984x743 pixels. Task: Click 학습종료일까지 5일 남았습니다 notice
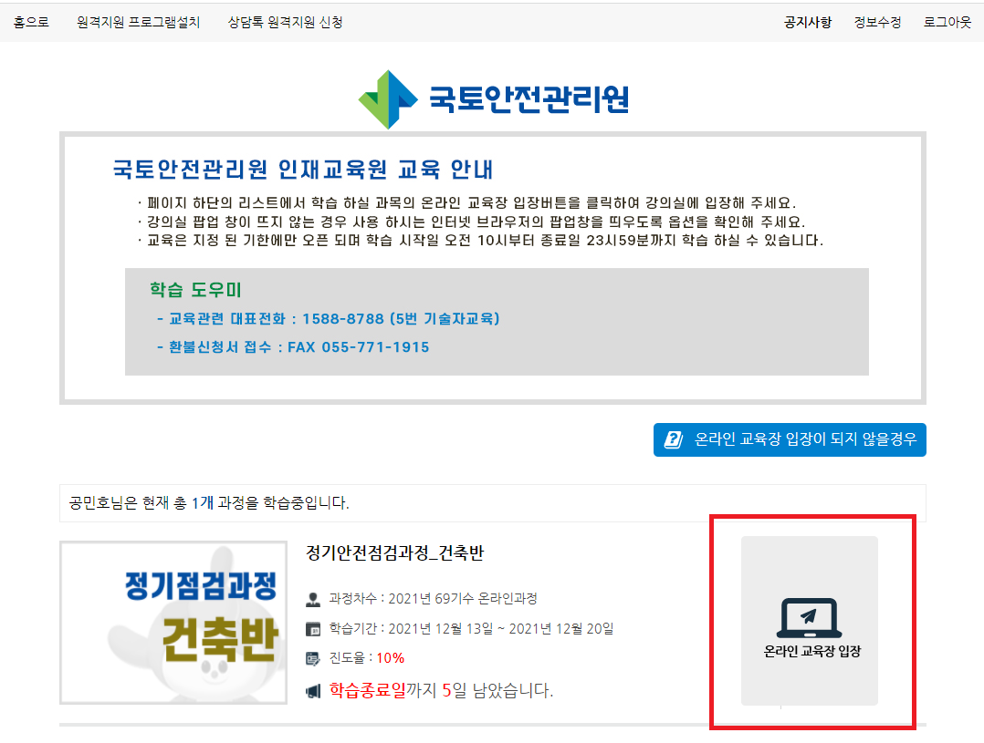pos(441,691)
